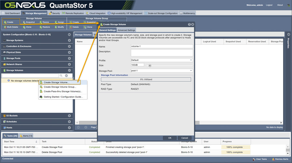The width and height of the screenshot is (292, 163).
Task: Open Getting Started / Configuration Guide... entry
Action: 63,97
